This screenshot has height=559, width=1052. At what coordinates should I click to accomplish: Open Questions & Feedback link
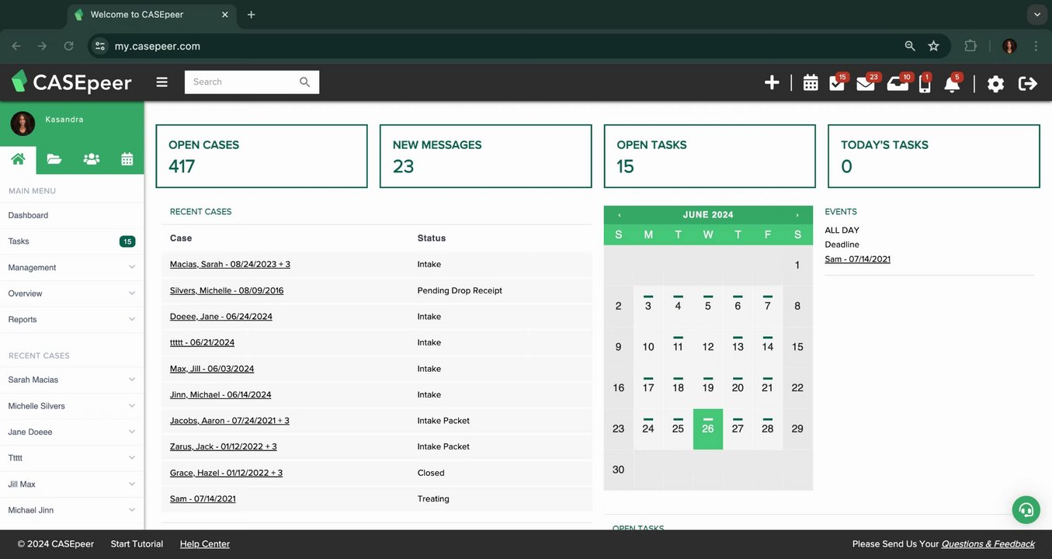[x=988, y=544]
